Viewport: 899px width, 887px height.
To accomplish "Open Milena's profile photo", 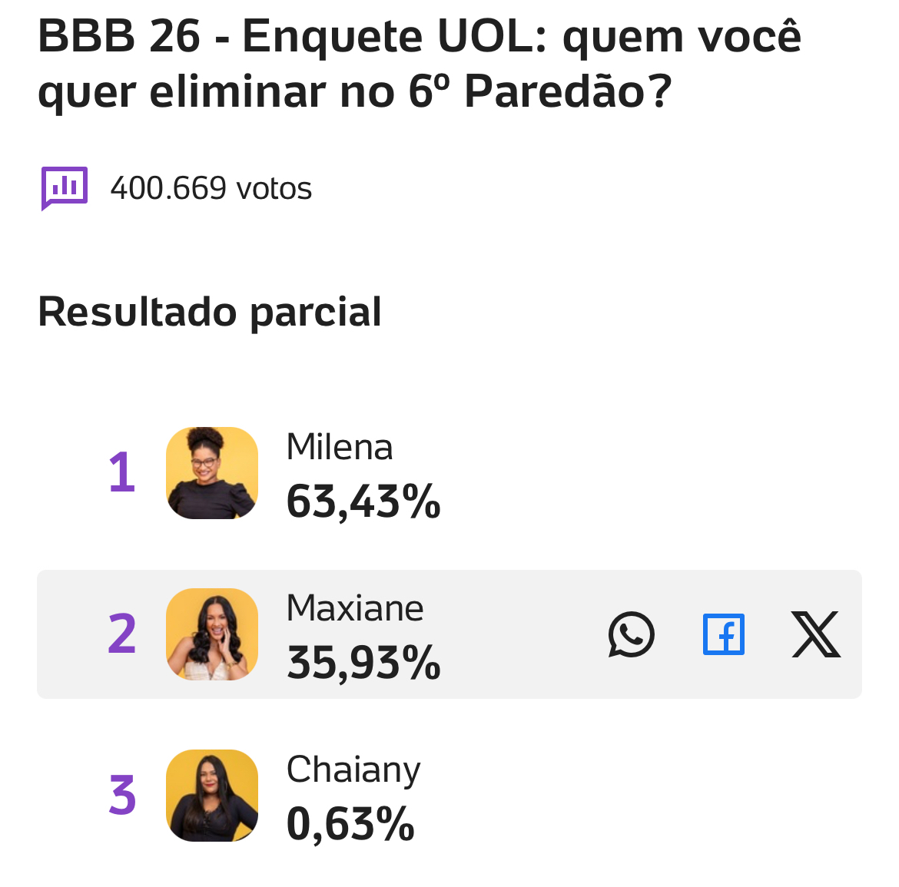I will coord(212,473).
